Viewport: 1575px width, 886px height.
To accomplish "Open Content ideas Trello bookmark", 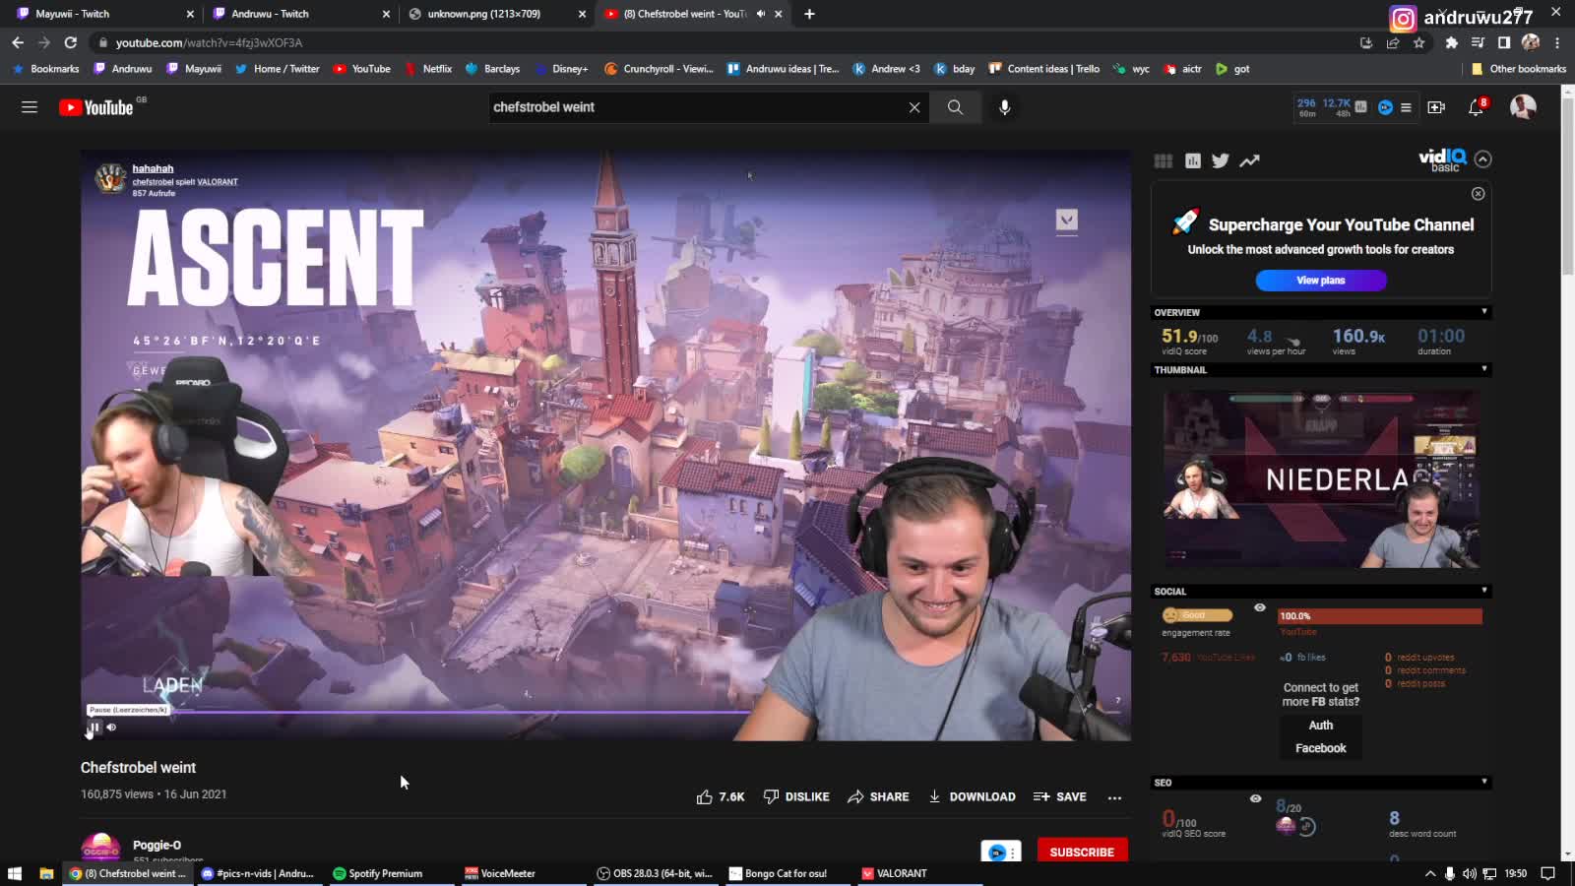I will (x=1044, y=69).
